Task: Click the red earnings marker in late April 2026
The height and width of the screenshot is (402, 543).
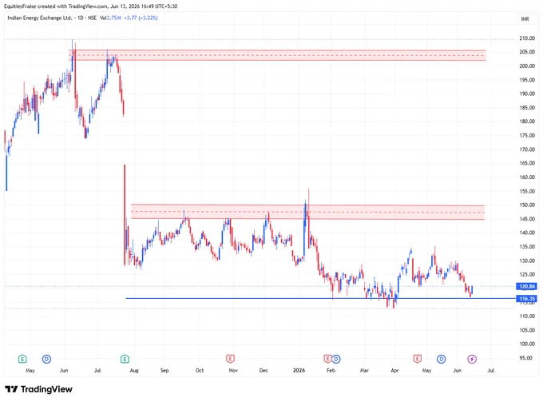Action: tap(418, 359)
